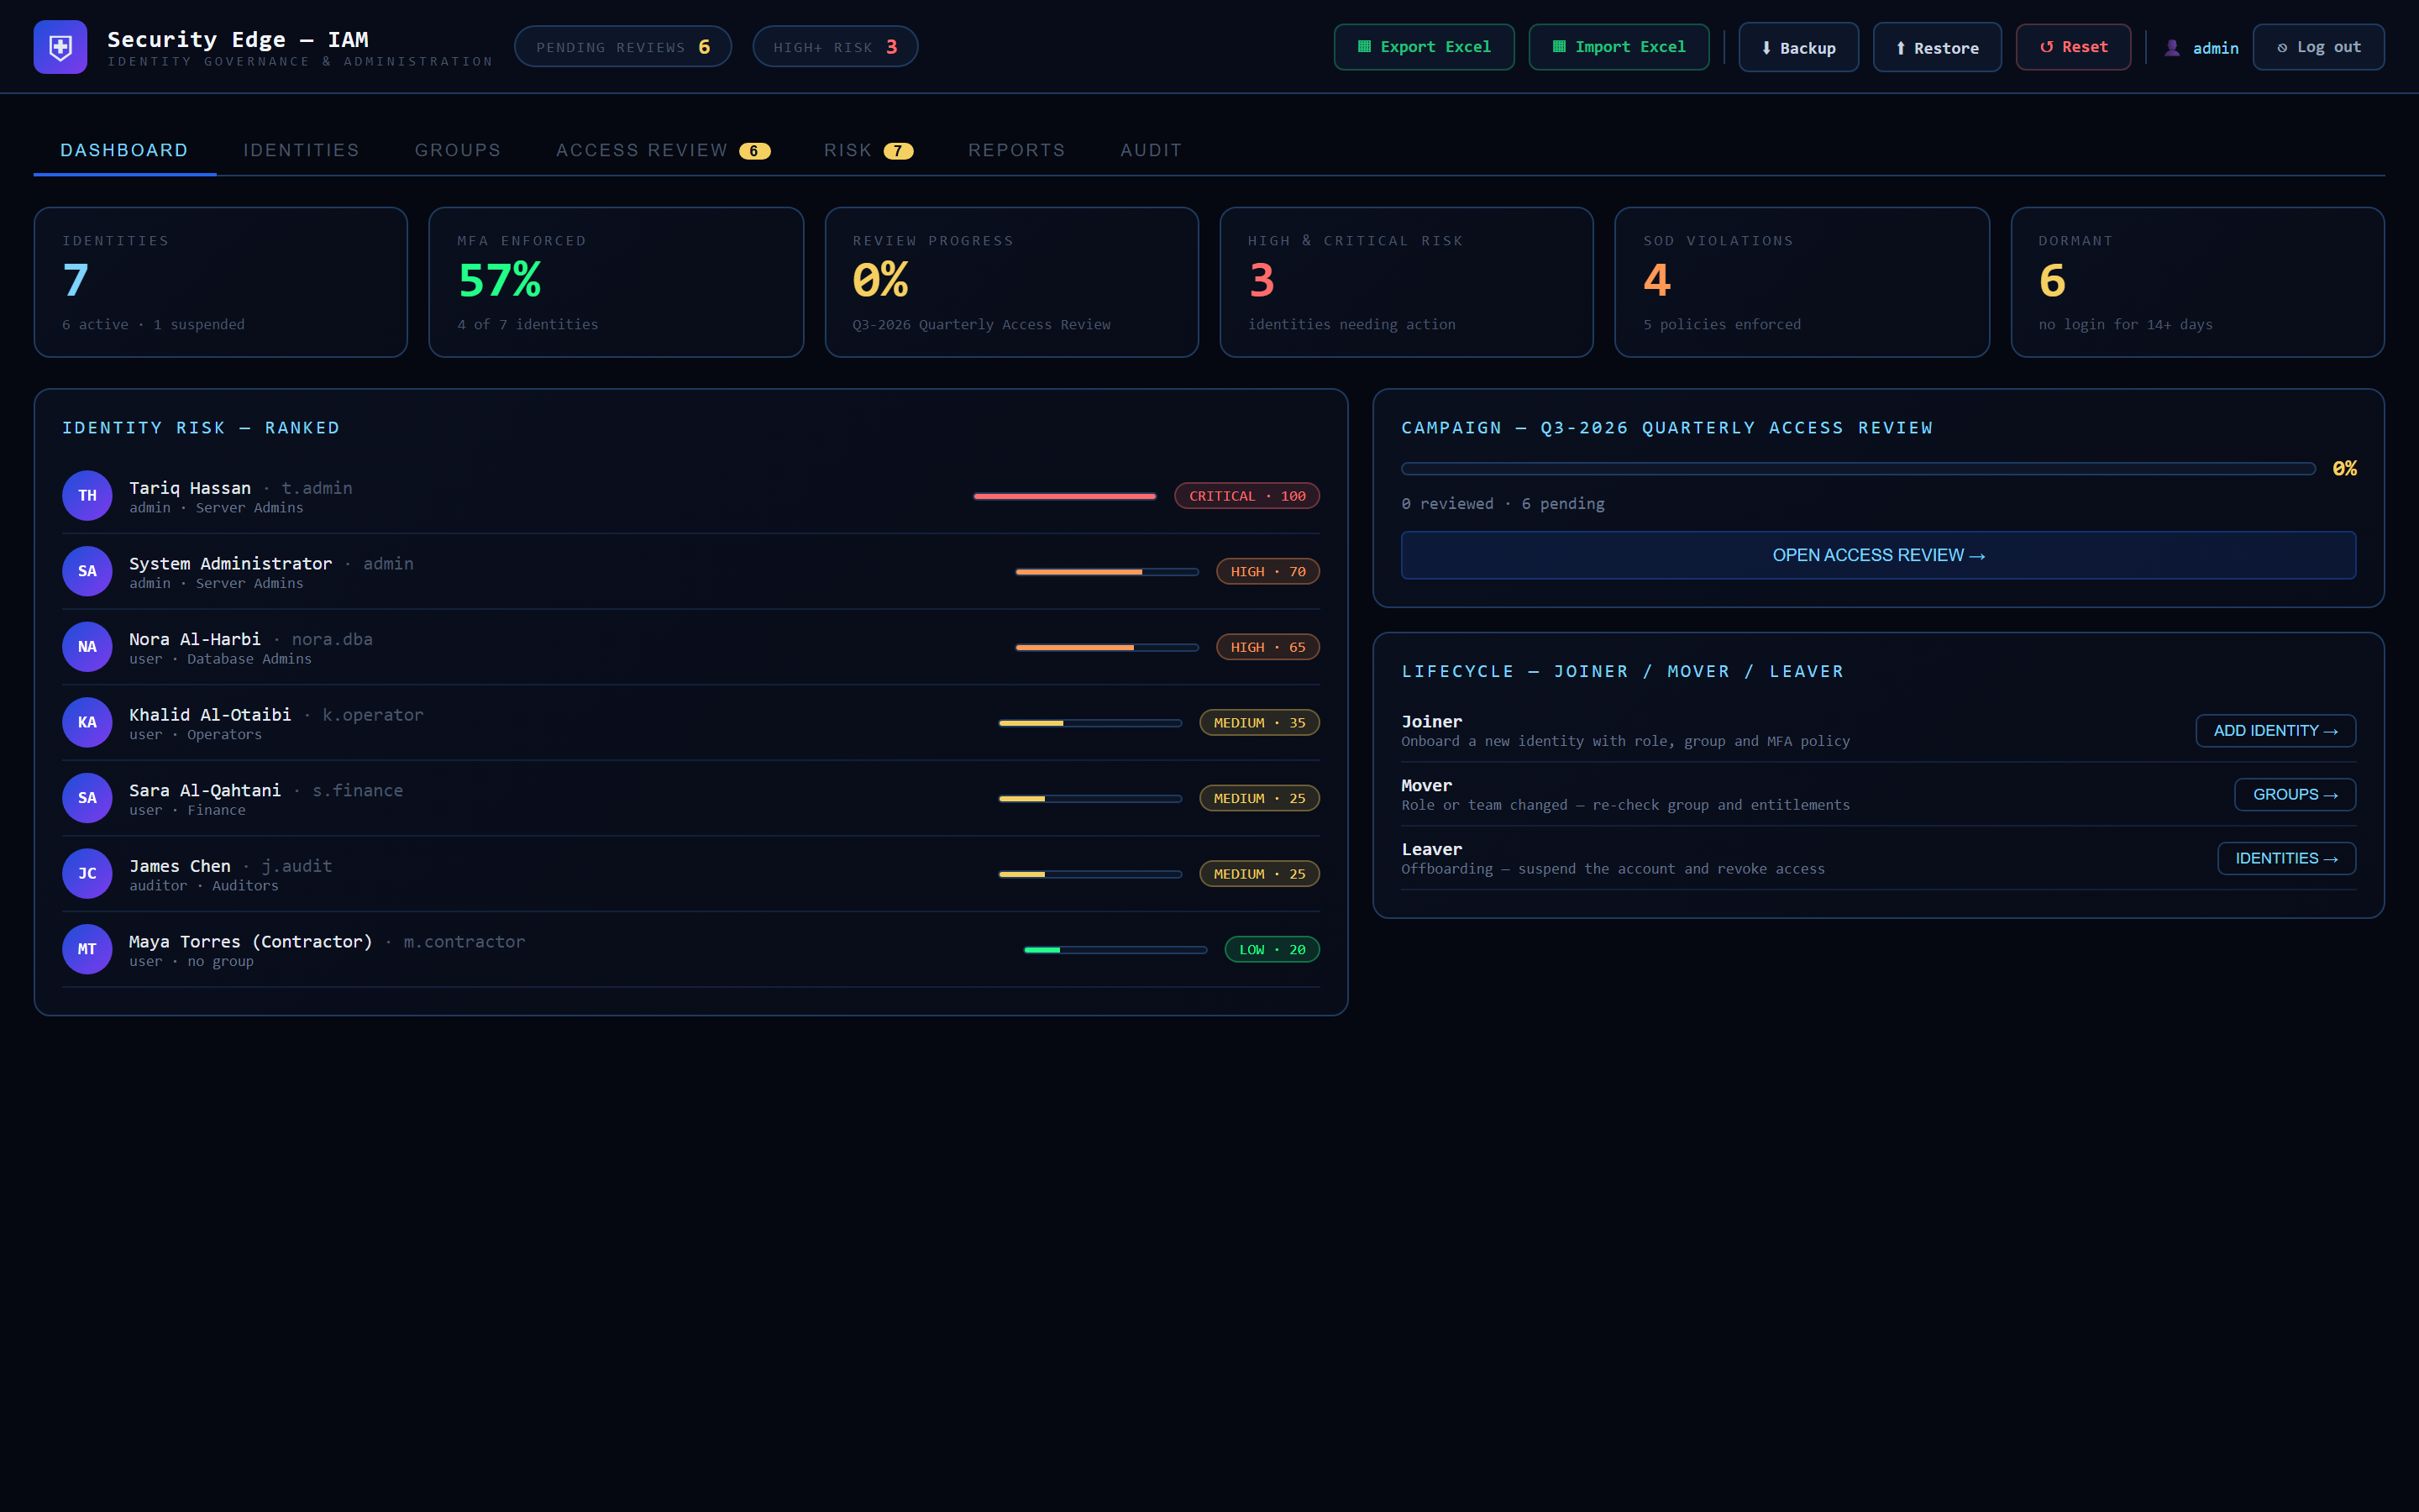Click the Joiner lifecycle heading
The width and height of the screenshot is (2419, 1512).
point(1431,722)
